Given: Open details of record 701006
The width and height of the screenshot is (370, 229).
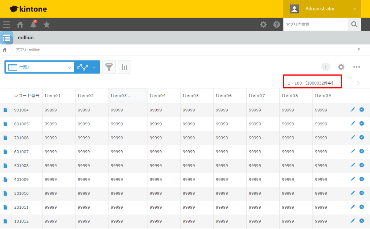Looking at the screenshot, I should point(5,138).
